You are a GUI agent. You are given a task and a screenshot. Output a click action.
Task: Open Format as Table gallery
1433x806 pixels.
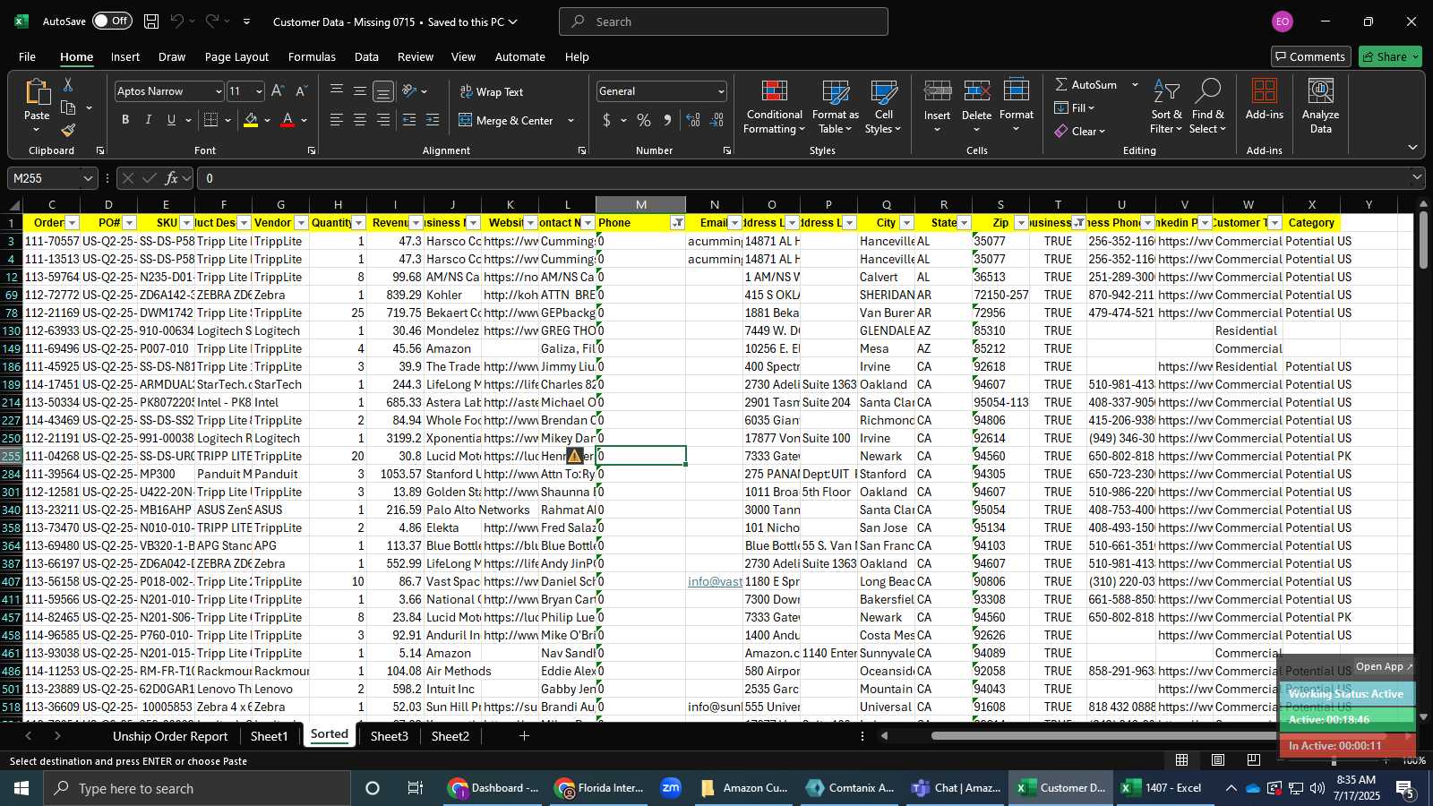pyautogui.click(x=835, y=107)
